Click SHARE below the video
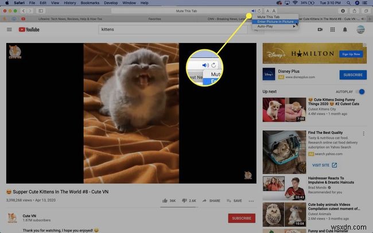The height and width of the screenshot is (233, 373). pyautogui.click(x=211, y=201)
